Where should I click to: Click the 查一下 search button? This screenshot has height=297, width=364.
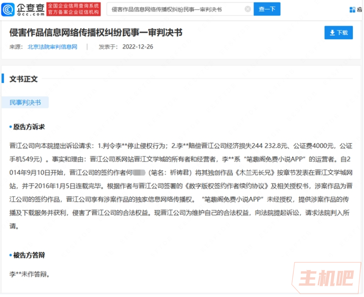pos(267,9)
